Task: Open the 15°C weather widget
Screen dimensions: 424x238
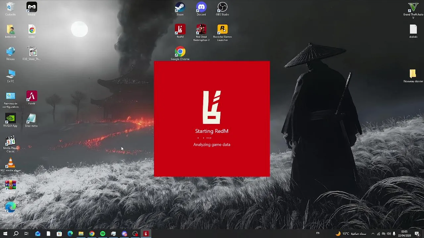Action: click(351, 234)
